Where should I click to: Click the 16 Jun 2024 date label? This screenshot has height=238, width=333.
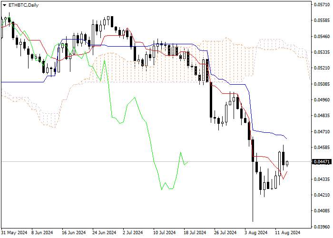[74, 233]
